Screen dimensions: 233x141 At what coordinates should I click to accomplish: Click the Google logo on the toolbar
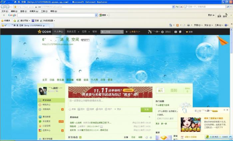(x=12, y=15)
